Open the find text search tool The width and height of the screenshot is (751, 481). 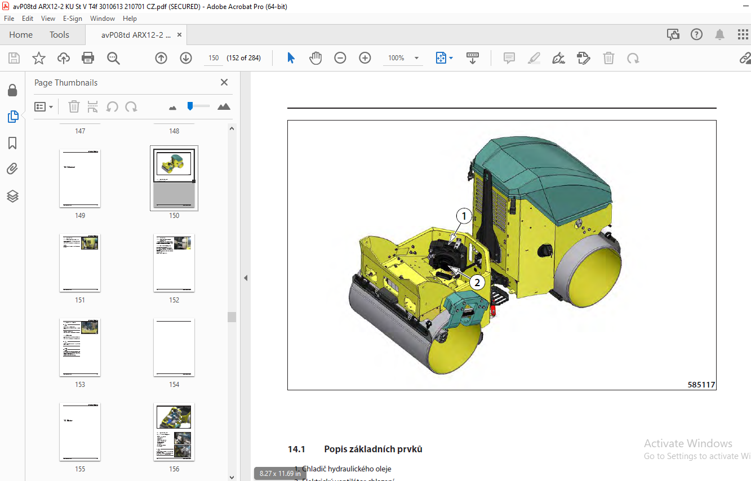click(113, 58)
